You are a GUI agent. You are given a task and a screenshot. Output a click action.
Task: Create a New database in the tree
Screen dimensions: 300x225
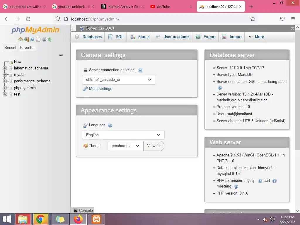pyautogui.click(x=18, y=62)
